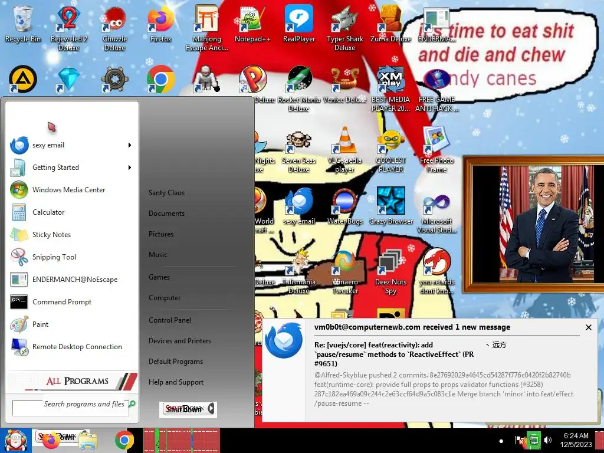Viewport: 604px width, 453px height.
Task: Click the Santa Start button
Action: pos(15,441)
